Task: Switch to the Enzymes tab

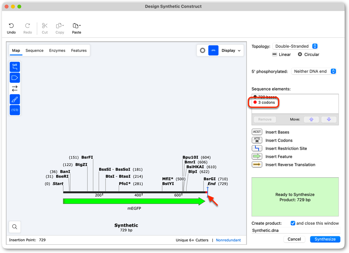Action: click(x=57, y=51)
